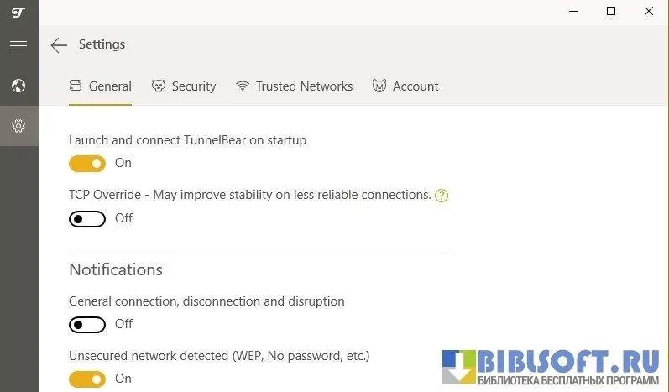
Task: Open TCP Override help tooltip
Action: click(442, 196)
